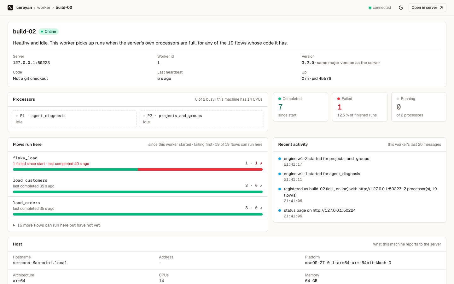
Task: Click the Online status badge
Action: coord(49,32)
